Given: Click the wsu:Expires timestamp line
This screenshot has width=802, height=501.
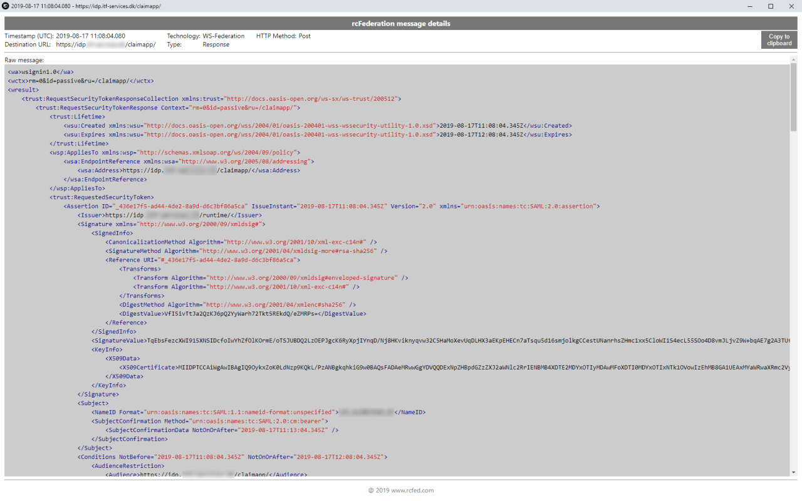Looking at the screenshot, I should (x=318, y=135).
